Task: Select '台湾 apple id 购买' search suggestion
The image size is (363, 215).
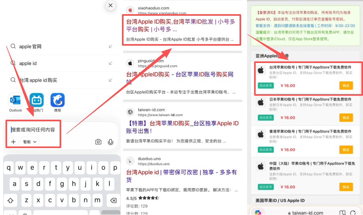Action: tap(38, 80)
